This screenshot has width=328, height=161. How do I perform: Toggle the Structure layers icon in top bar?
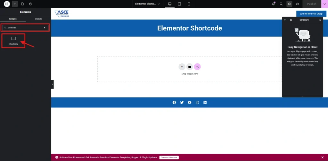point(289,4)
